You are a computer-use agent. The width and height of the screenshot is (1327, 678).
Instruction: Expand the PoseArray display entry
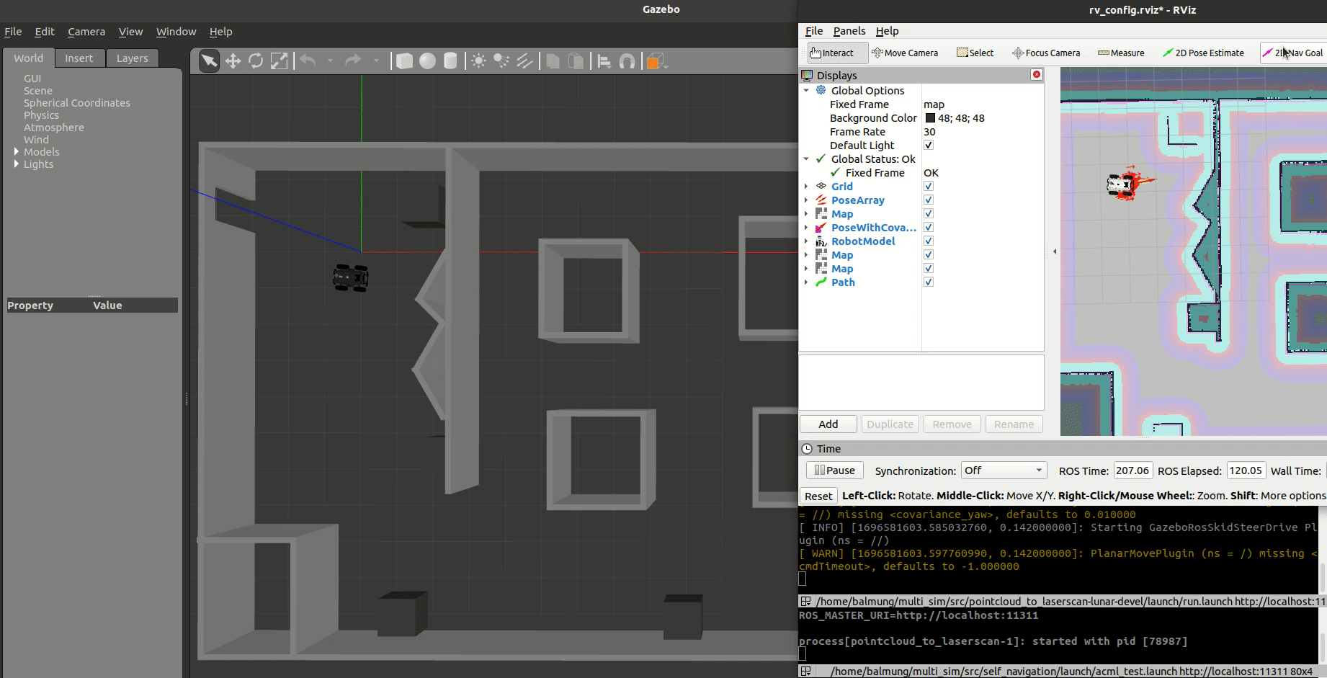(x=806, y=200)
